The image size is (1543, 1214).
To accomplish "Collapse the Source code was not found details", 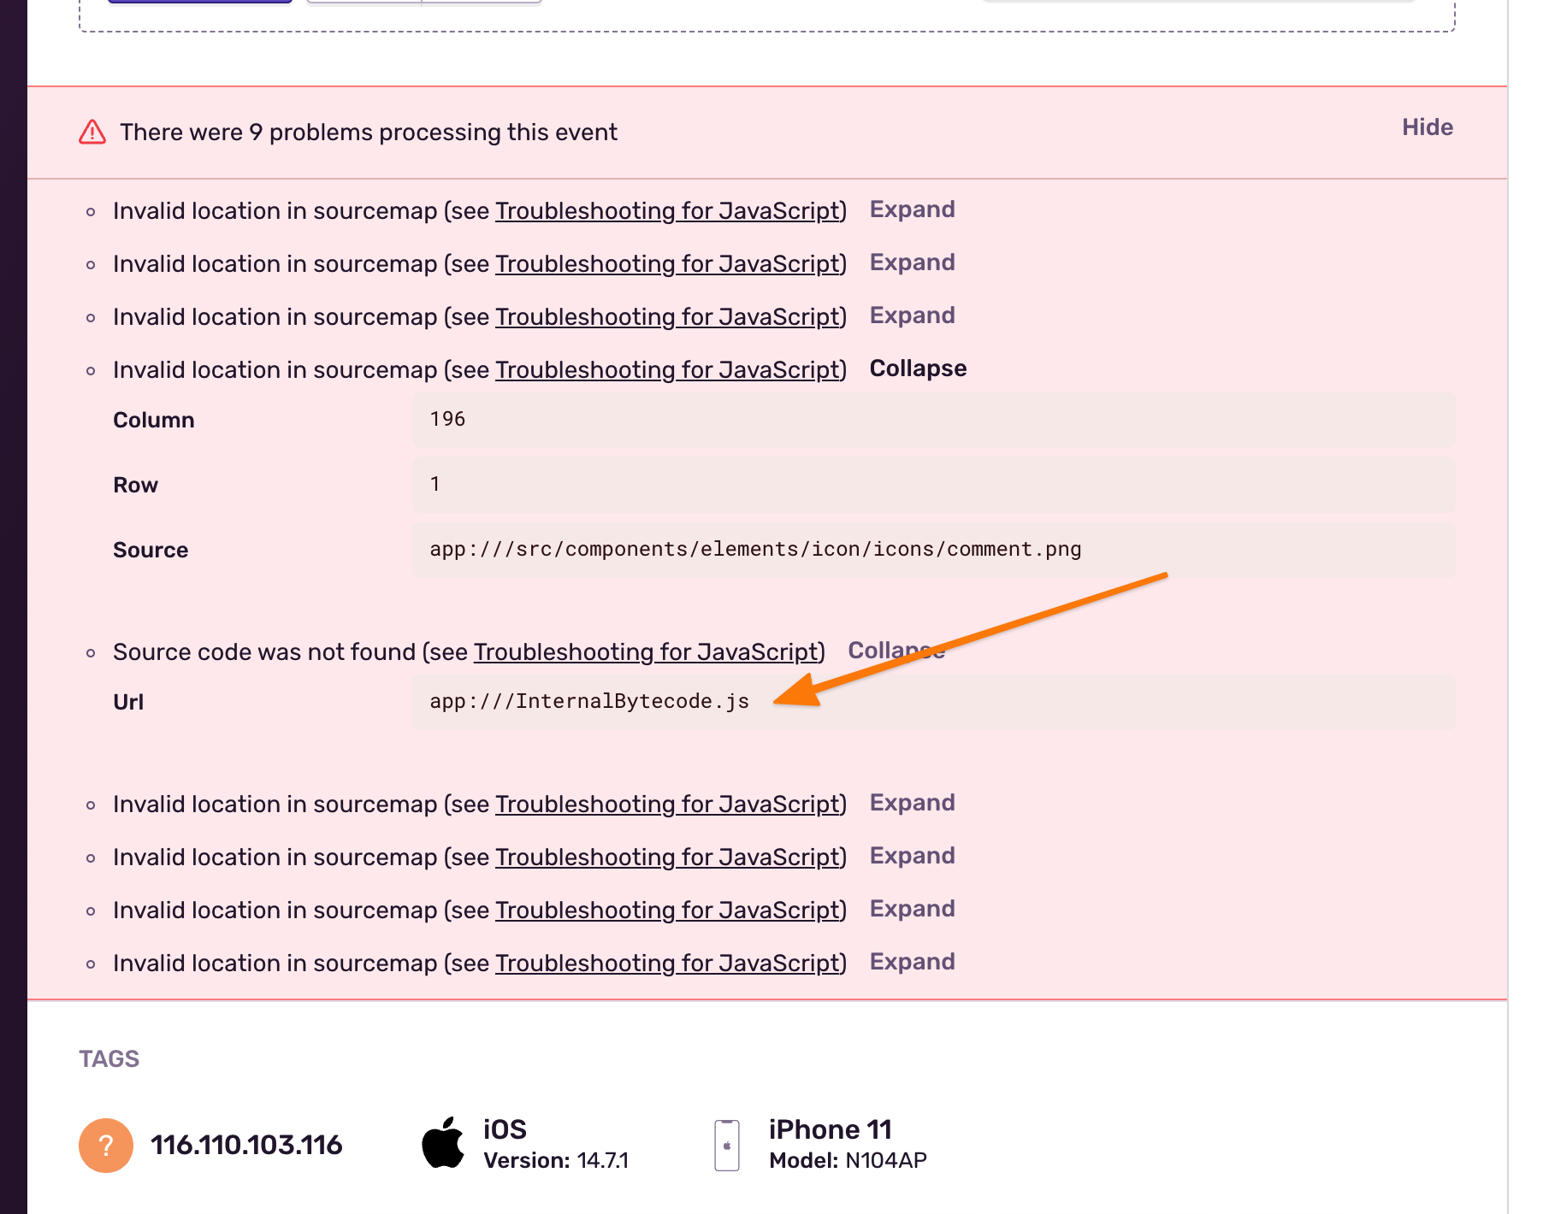I will tap(896, 651).
